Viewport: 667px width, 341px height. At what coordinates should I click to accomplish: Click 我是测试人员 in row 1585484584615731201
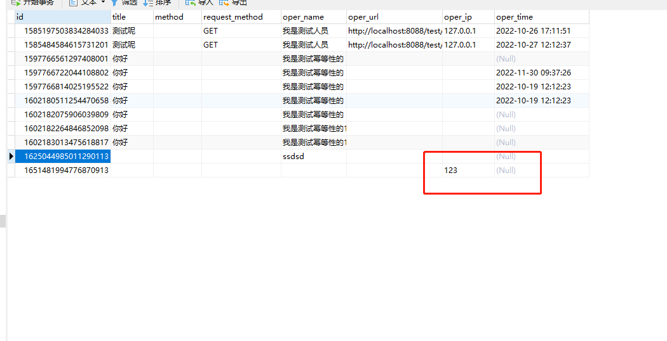click(x=314, y=44)
